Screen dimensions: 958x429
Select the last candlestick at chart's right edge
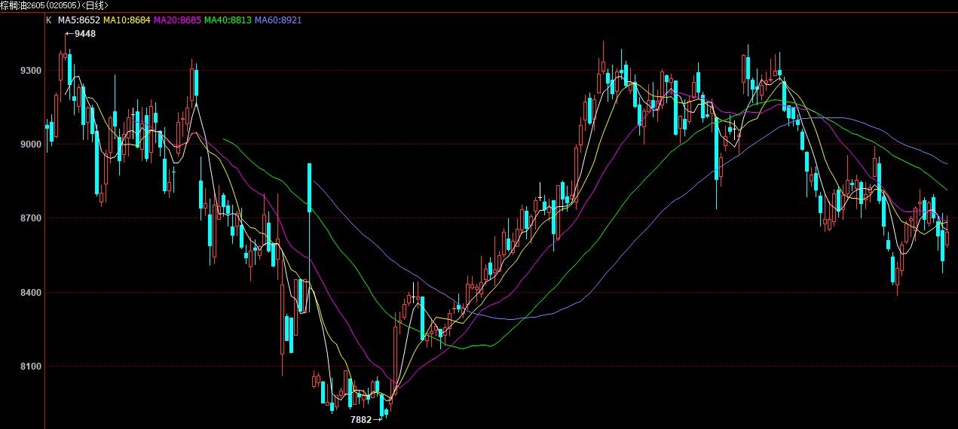tap(947, 239)
